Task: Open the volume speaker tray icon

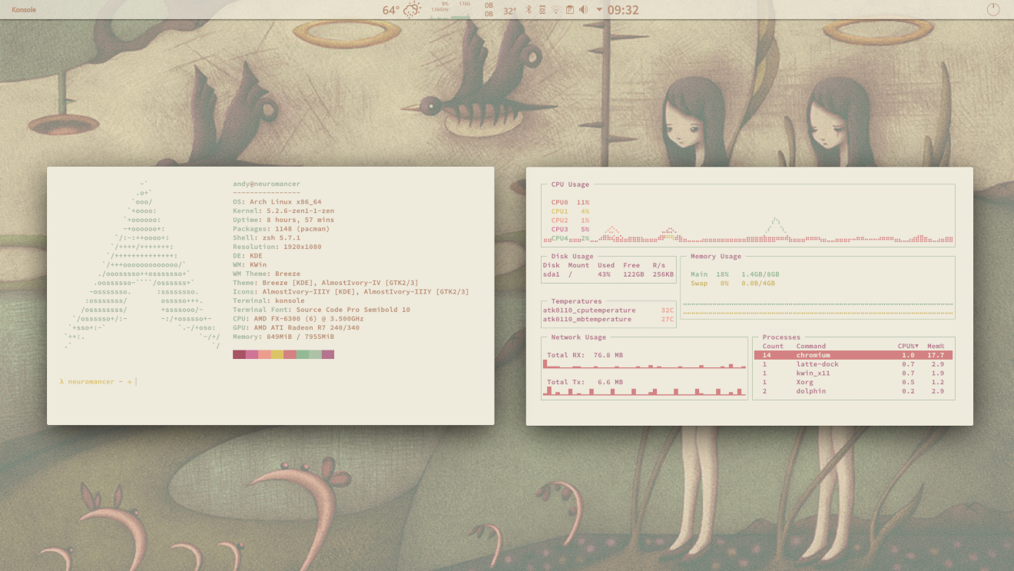Action: coord(583,10)
